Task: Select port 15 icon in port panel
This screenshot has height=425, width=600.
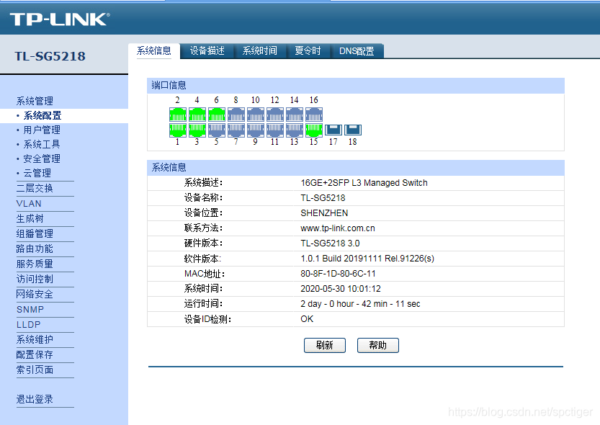Action: coord(314,130)
